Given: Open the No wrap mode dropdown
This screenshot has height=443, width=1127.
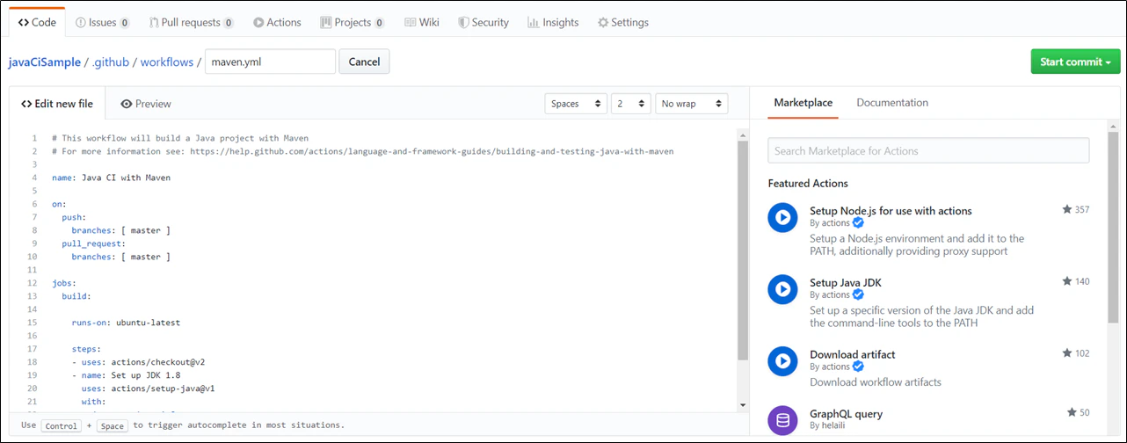Looking at the screenshot, I should tap(692, 104).
